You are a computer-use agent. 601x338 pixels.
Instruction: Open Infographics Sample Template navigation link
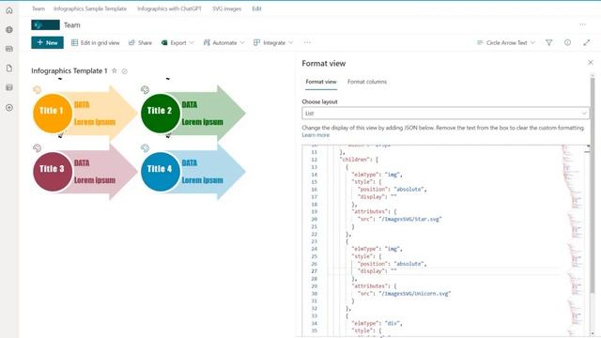[x=90, y=8]
